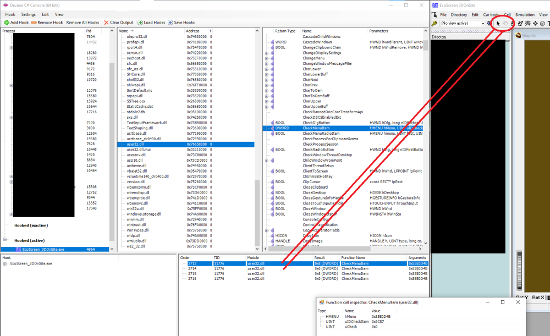Expand the ChildWindowFromPoint function node
Screen dimensions: 550x336
[267, 161]
